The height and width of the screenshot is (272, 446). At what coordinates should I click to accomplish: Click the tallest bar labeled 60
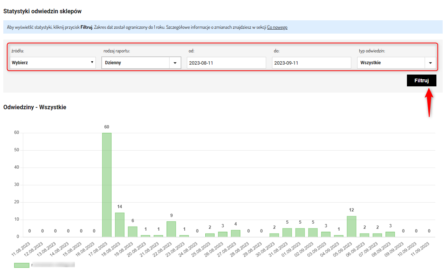(x=107, y=185)
